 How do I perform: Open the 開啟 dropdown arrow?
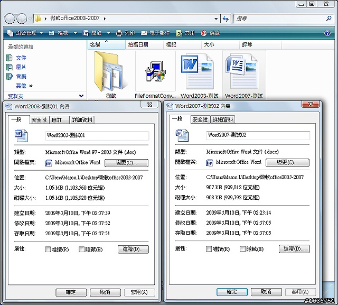click(x=109, y=33)
